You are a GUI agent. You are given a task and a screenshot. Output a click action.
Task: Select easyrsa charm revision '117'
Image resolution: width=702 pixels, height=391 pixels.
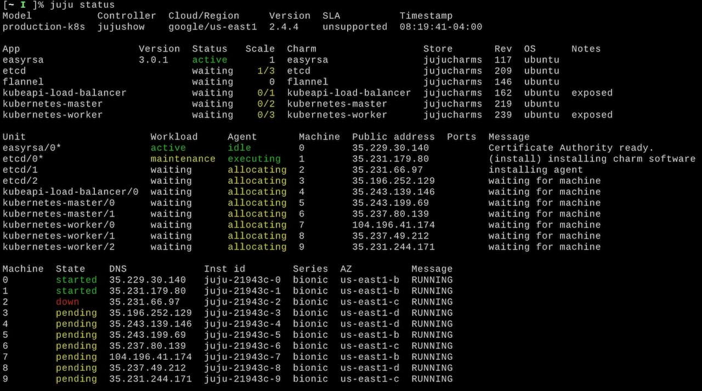503,60
